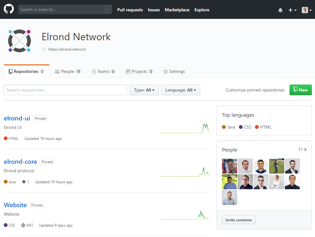Switch to the Projects tab
315x237 pixels.
coord(139,71)
